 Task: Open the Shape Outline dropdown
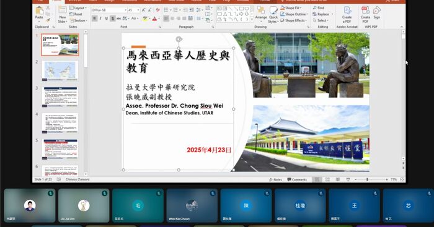click(294, 14)
